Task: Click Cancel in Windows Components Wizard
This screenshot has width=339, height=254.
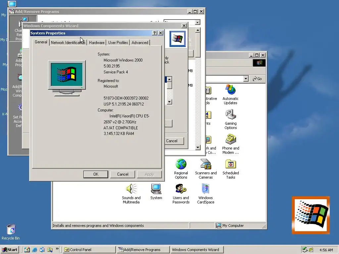Action: [x=174, y=141]
